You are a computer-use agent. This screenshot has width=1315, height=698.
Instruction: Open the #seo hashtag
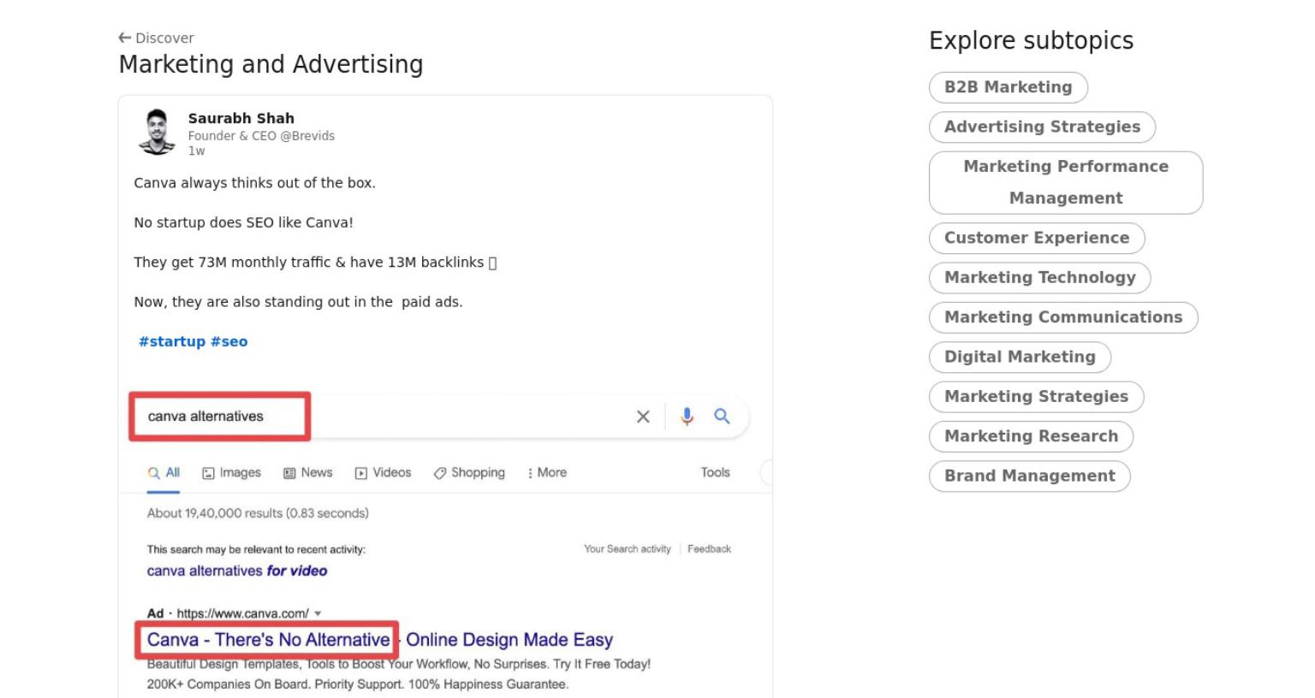229,341
